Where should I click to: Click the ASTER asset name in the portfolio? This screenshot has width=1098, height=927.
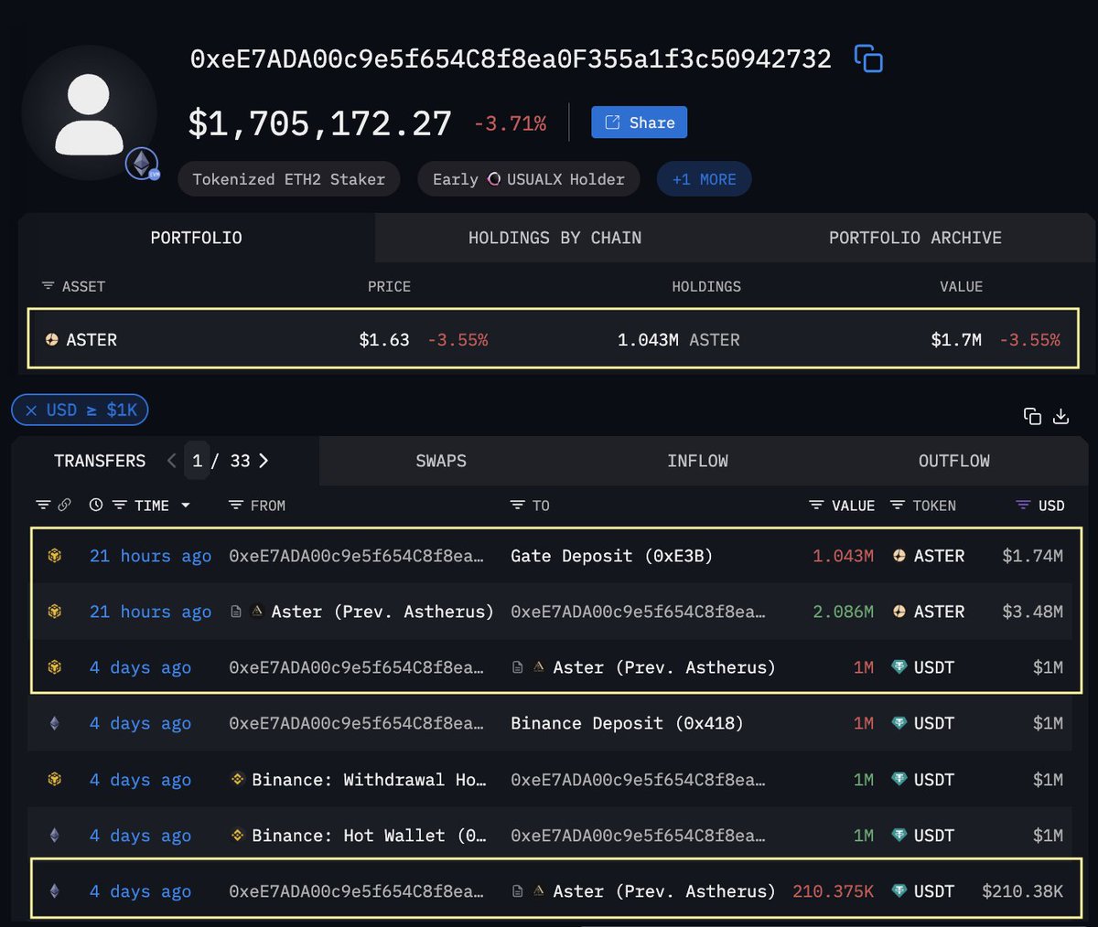pyautogui.click(x=91, y=340)
